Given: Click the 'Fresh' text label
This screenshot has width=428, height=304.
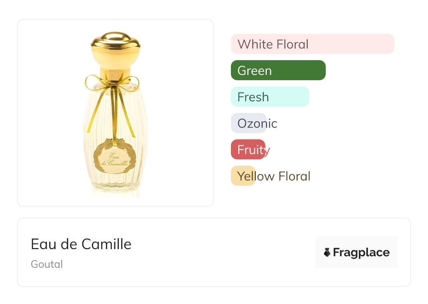Looking at the screenshot, I should click(253, 97).
